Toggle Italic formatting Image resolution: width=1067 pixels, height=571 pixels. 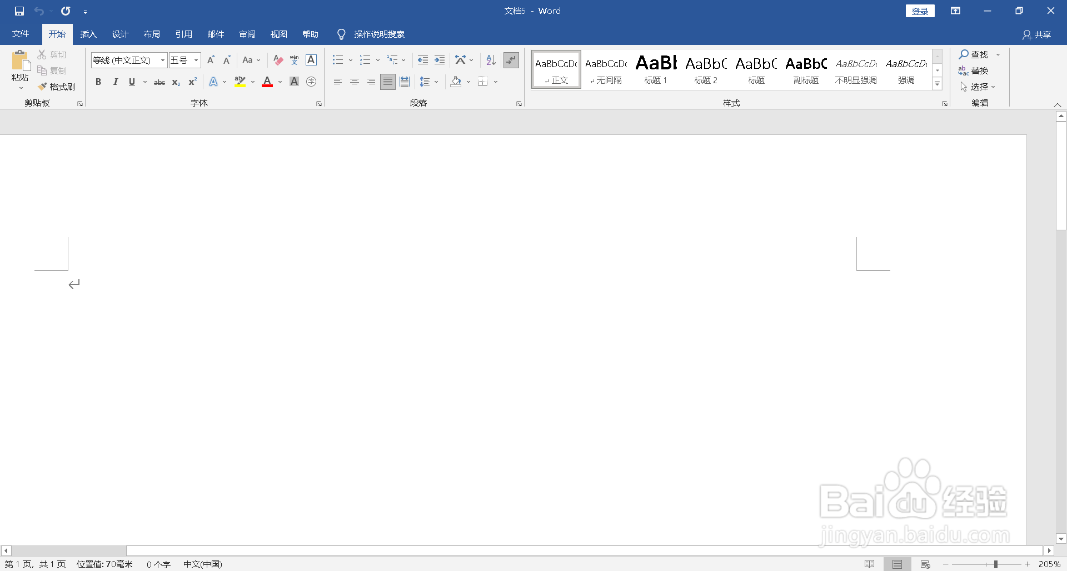(115, 82)
